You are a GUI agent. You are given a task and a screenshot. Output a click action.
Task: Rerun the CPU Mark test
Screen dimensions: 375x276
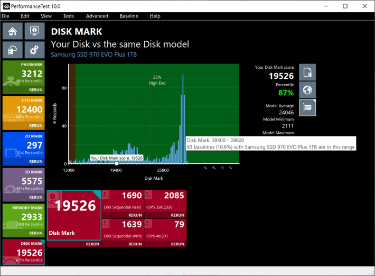tap(35, 126)
